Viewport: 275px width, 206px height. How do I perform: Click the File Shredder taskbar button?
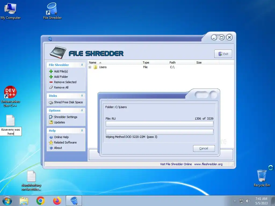(74, 201)
